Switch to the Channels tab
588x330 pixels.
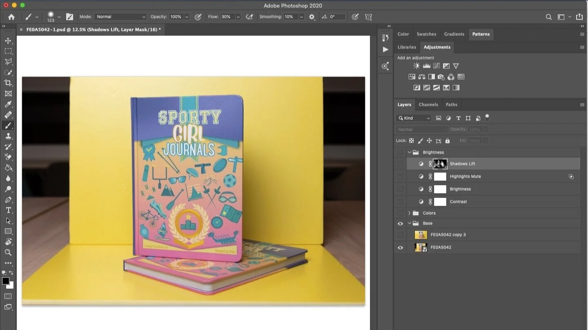428,105
